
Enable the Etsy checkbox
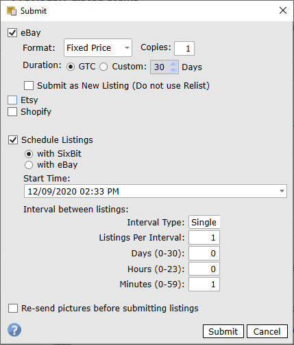(x=12, y=100)
